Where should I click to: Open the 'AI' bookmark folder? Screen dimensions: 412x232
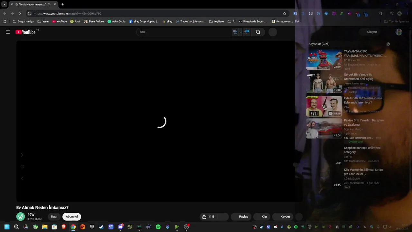[231, 22]
